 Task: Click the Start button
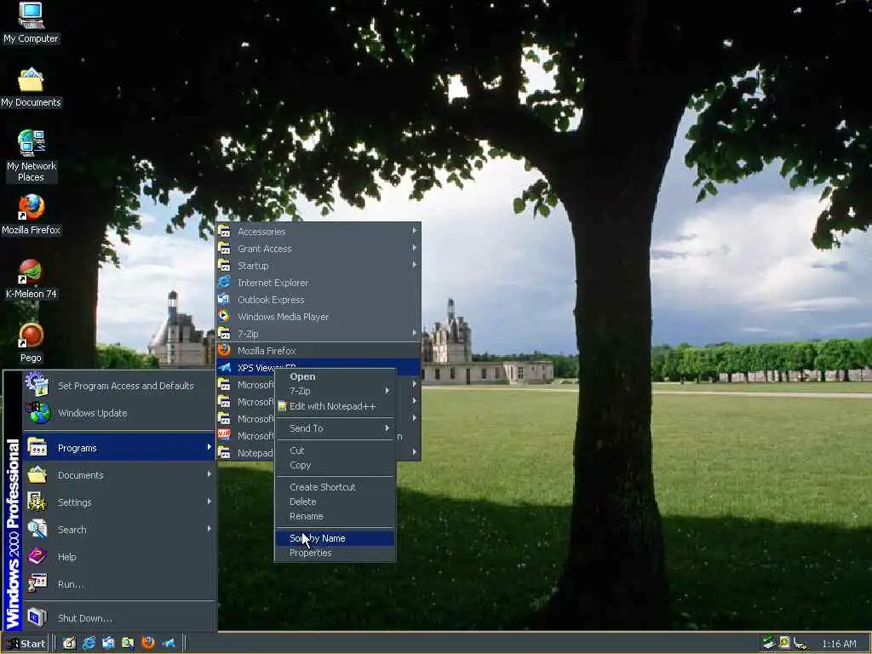[x=26, y=644]
